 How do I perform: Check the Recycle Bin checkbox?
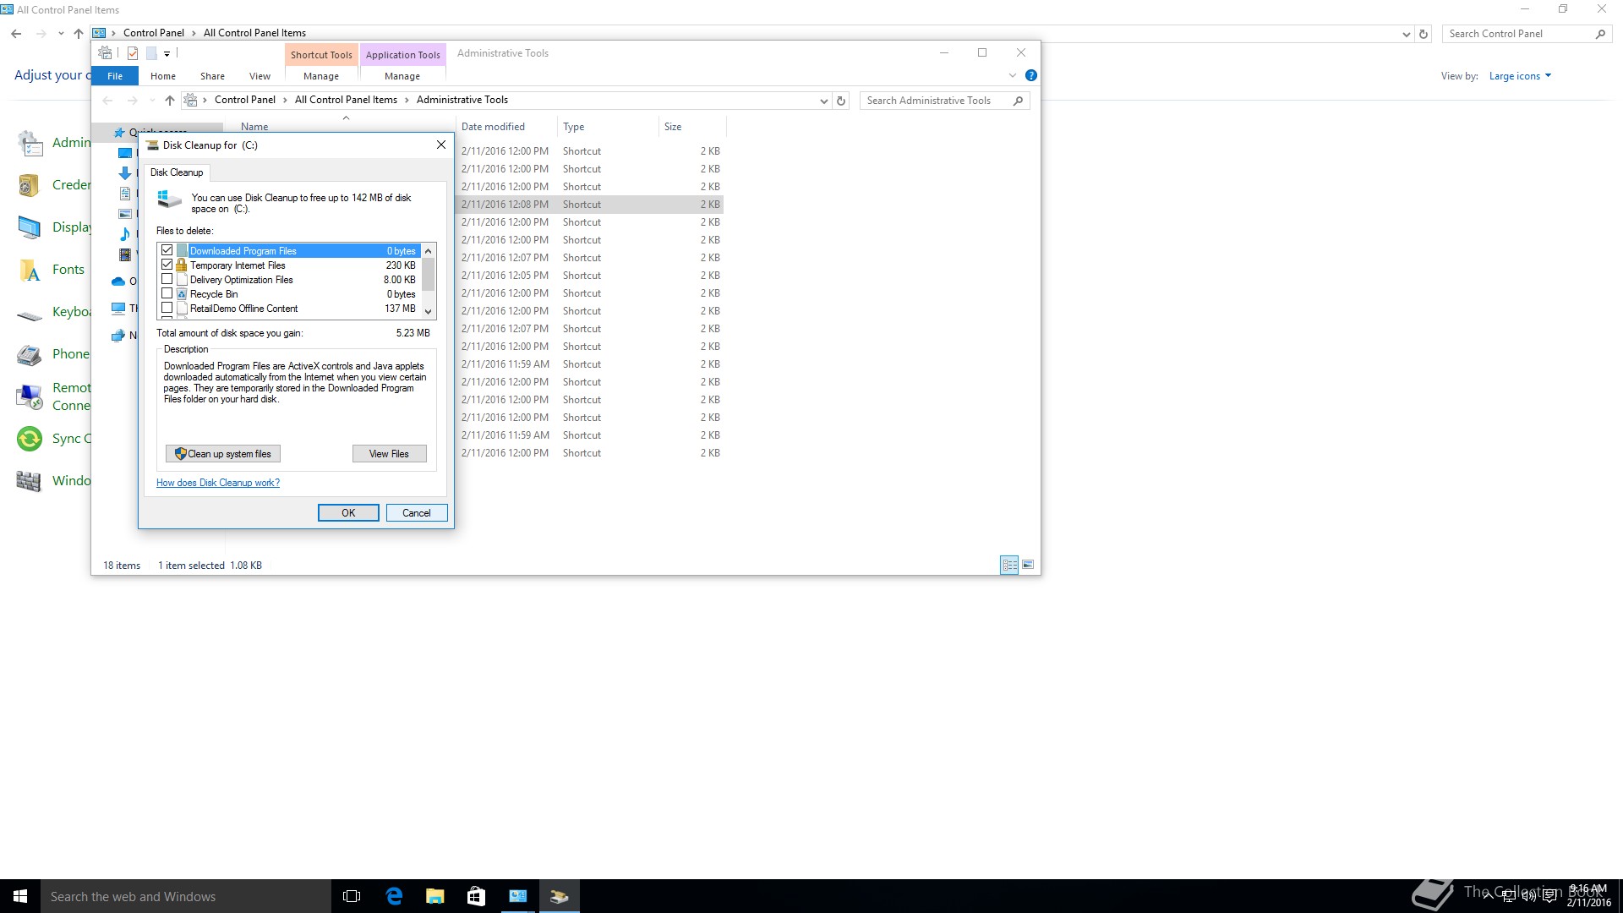click(167, 293)
